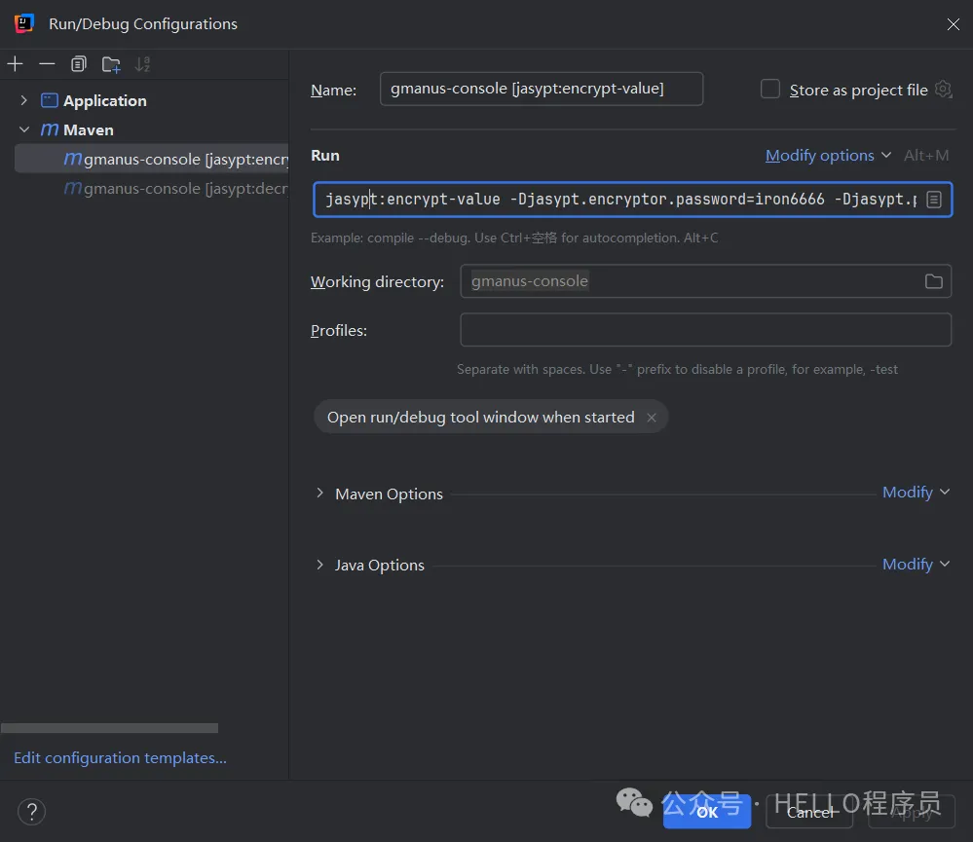This screenshot has width=973, height=842.
Task: Focus the Profiles input field
Action: (705, 330)
